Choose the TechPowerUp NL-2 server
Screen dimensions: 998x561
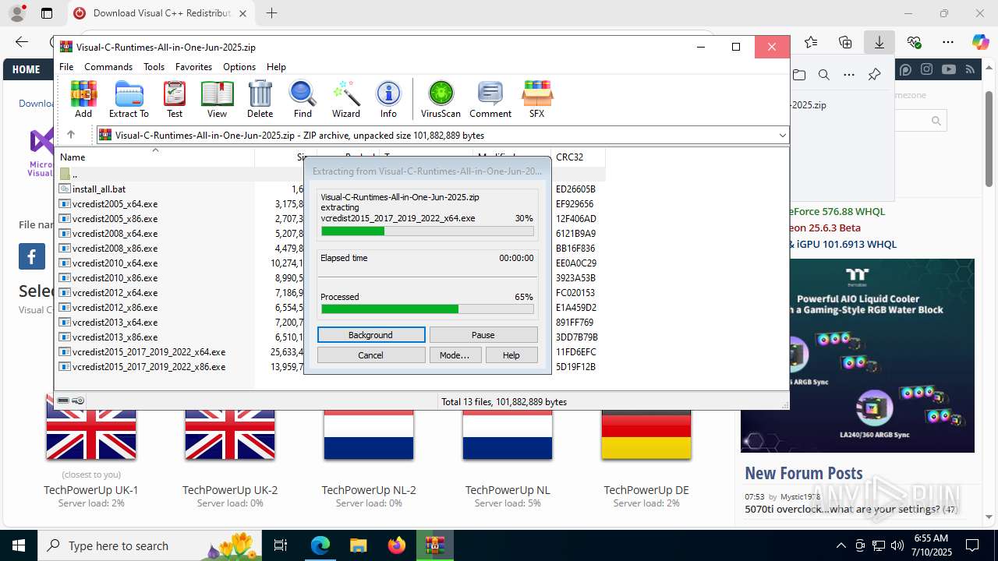[x=369, y=490]
